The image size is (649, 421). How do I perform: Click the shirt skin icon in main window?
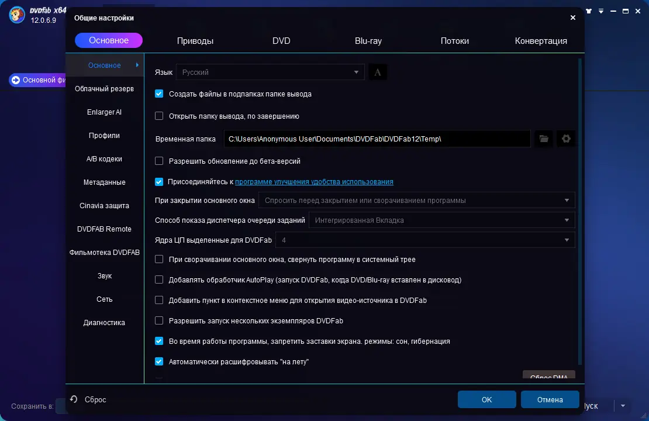[589, 11]
